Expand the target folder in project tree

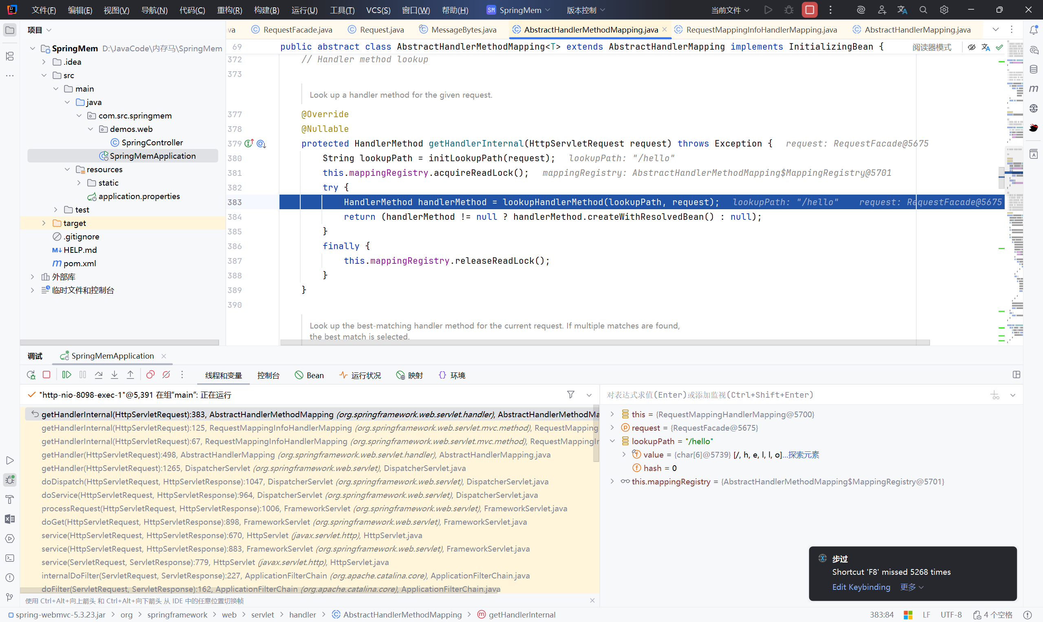44,223
